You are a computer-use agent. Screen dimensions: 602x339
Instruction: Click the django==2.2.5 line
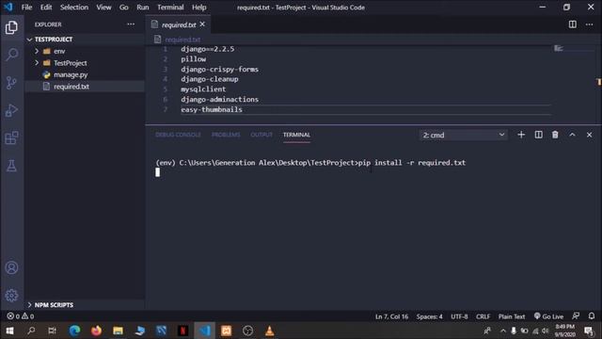(x=207, y=49)
